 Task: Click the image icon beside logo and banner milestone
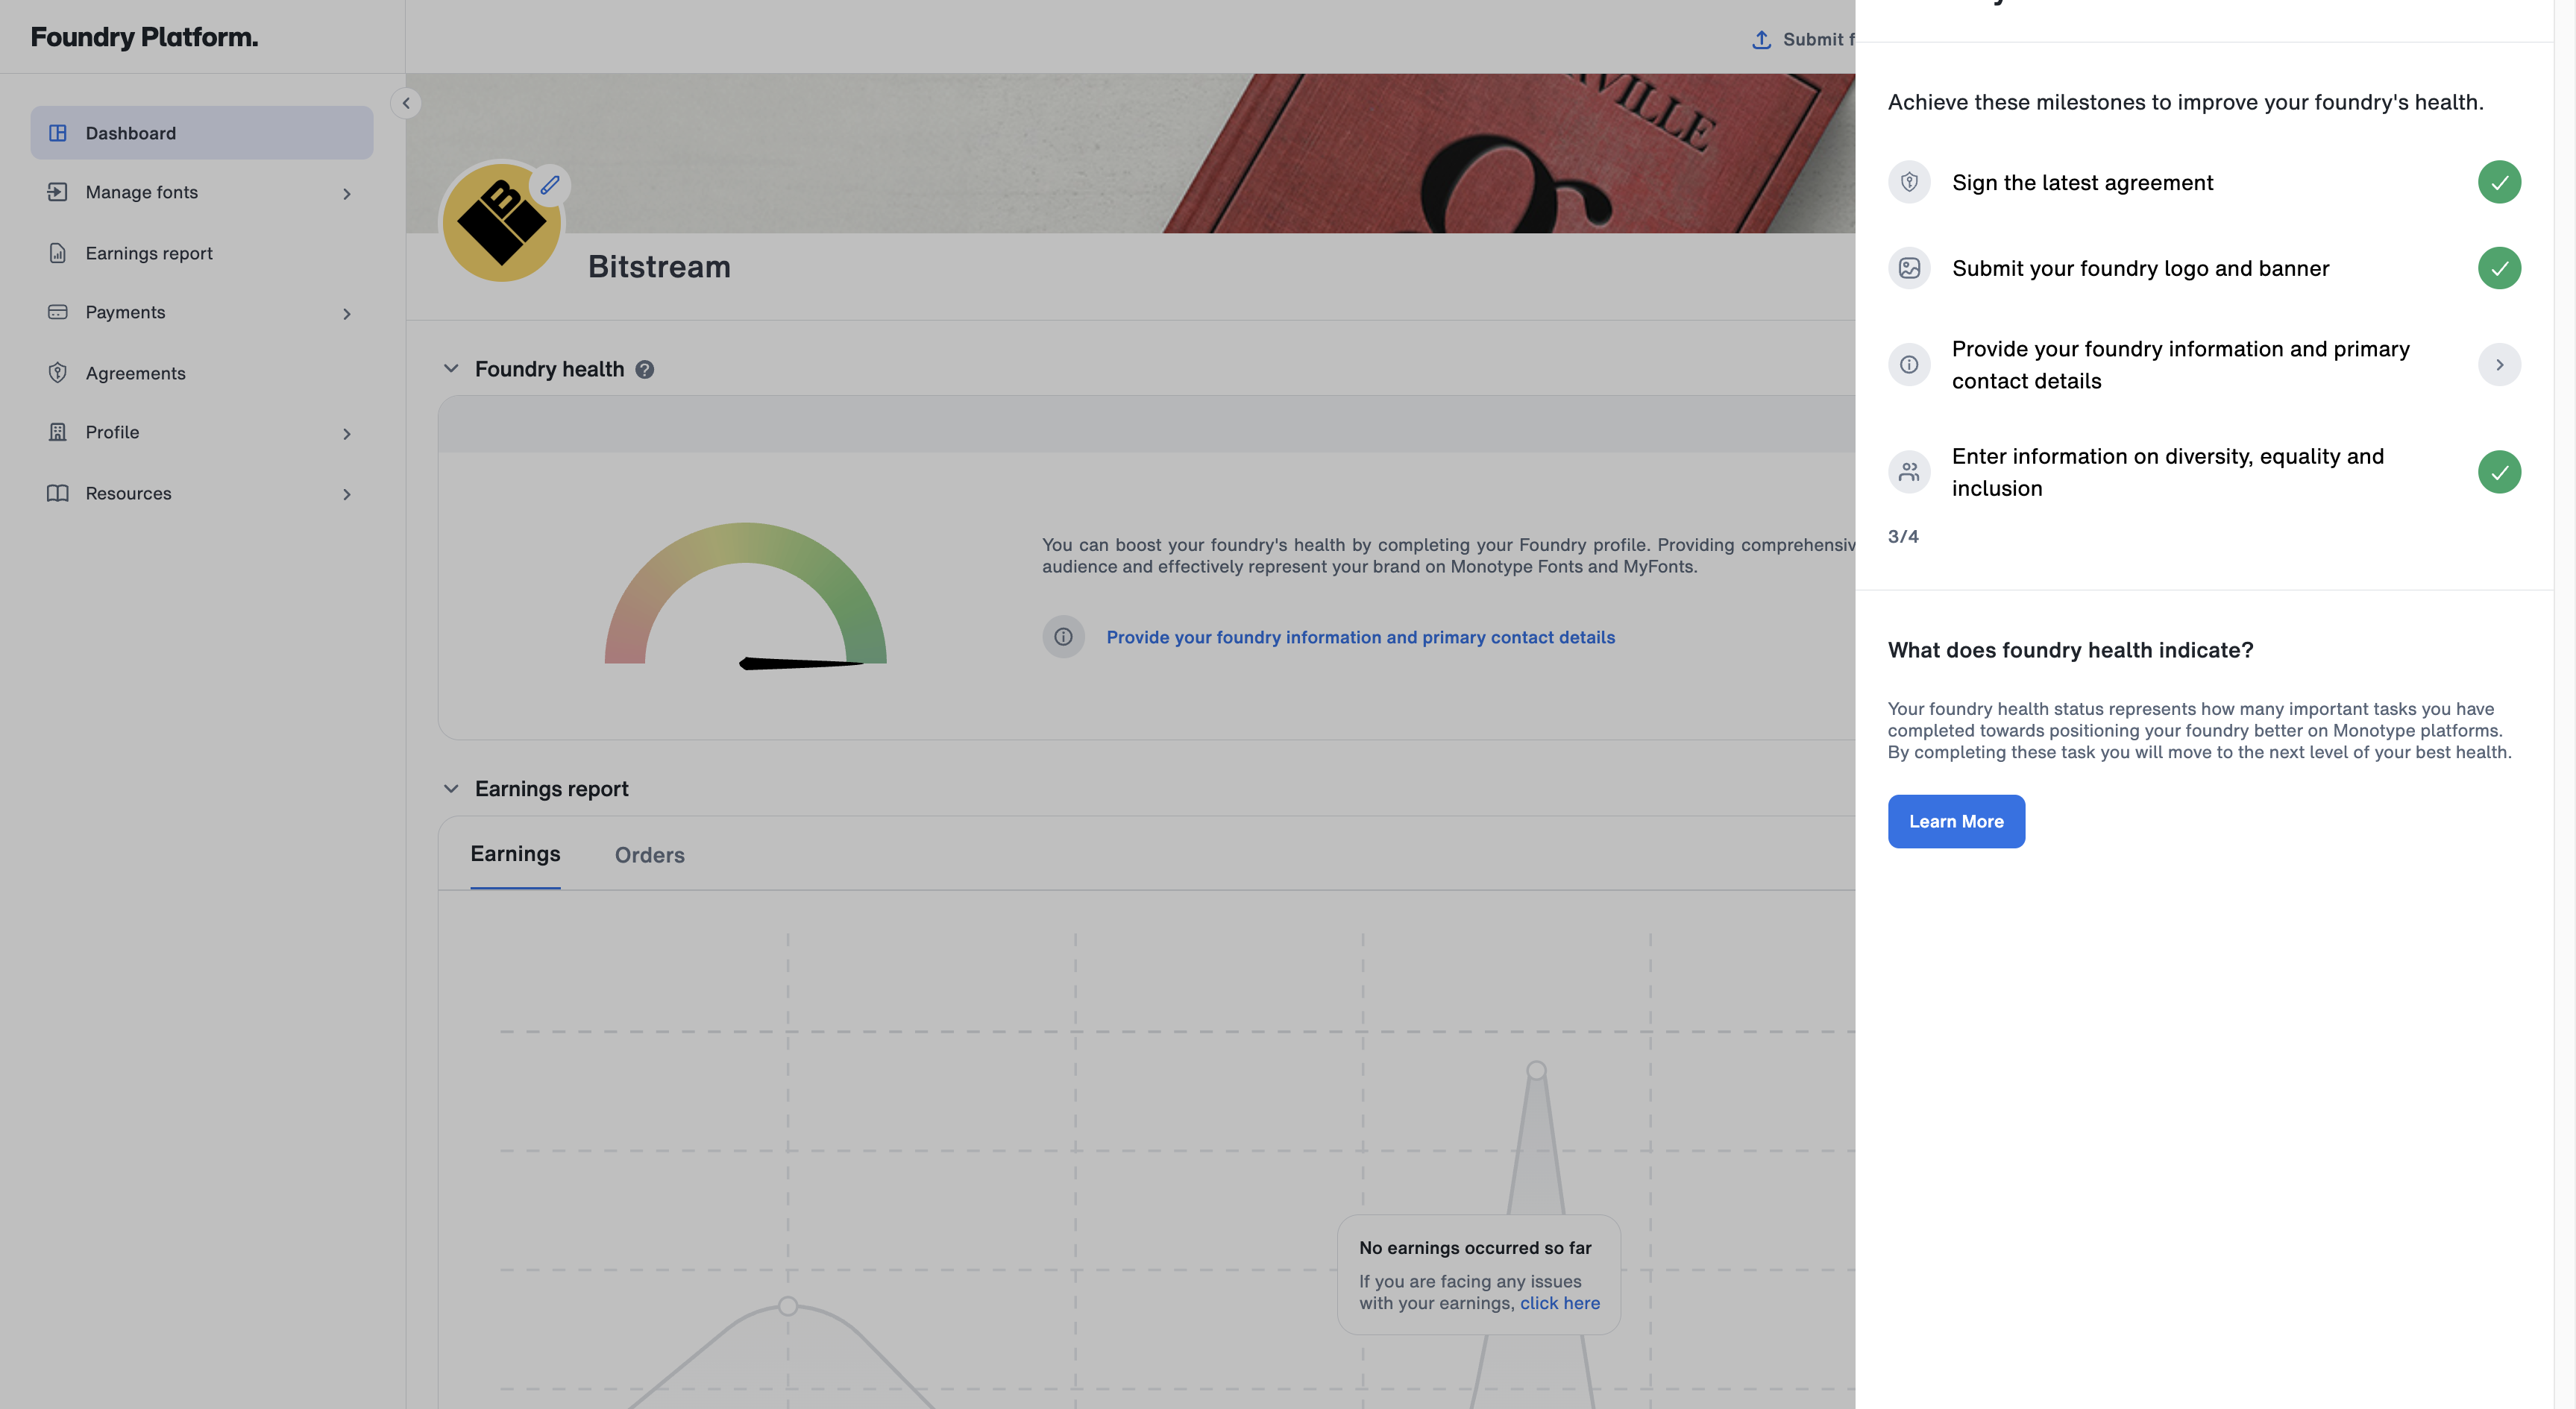1909,268
